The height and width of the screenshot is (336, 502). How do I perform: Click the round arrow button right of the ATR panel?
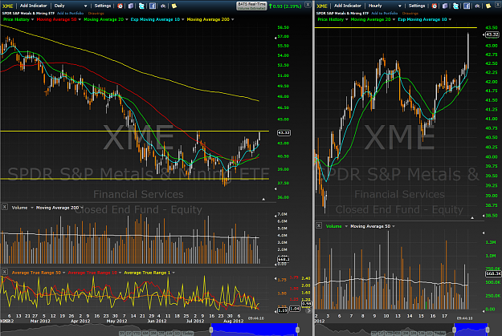click(308, 310)
